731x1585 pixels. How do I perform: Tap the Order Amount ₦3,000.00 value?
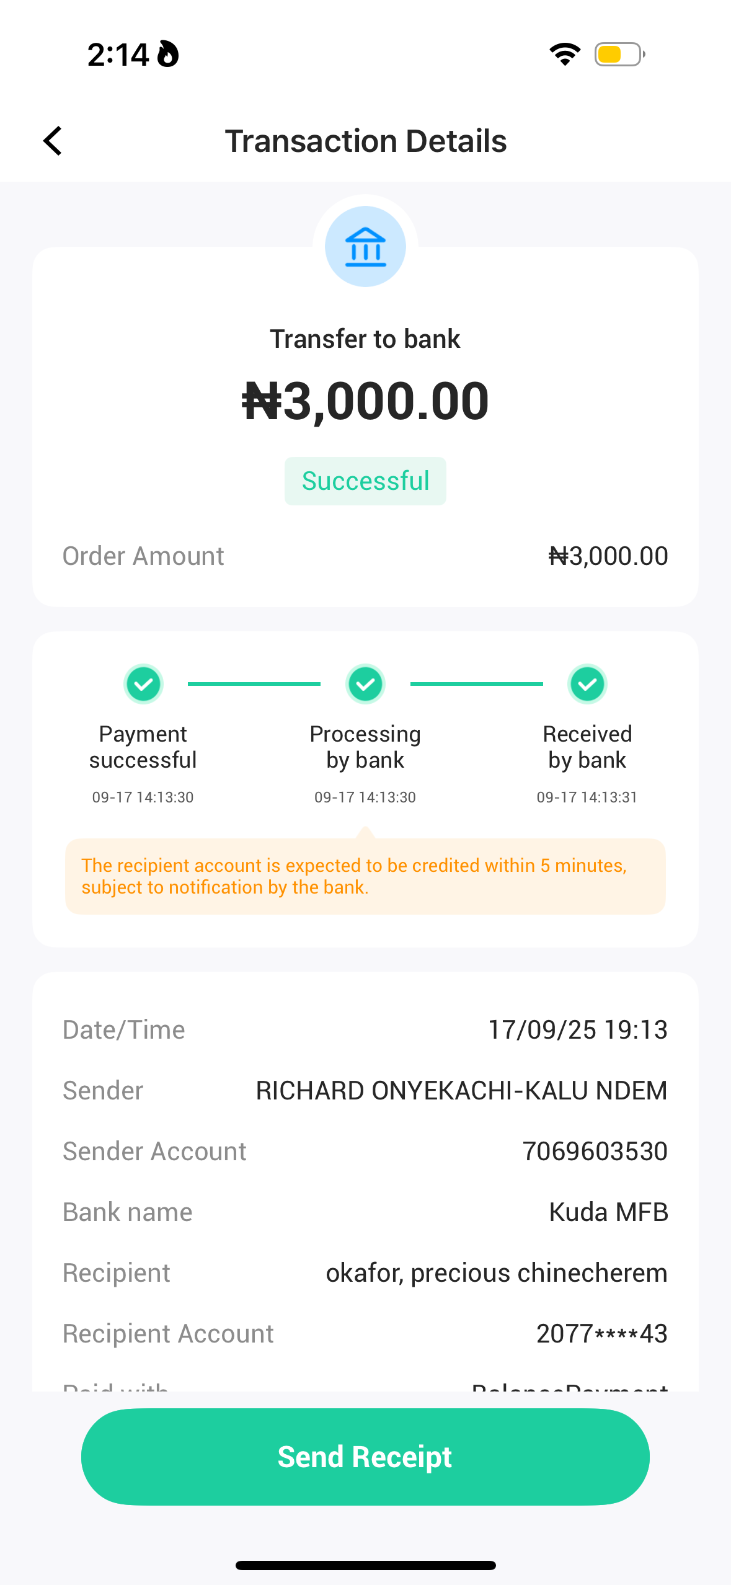608,556
